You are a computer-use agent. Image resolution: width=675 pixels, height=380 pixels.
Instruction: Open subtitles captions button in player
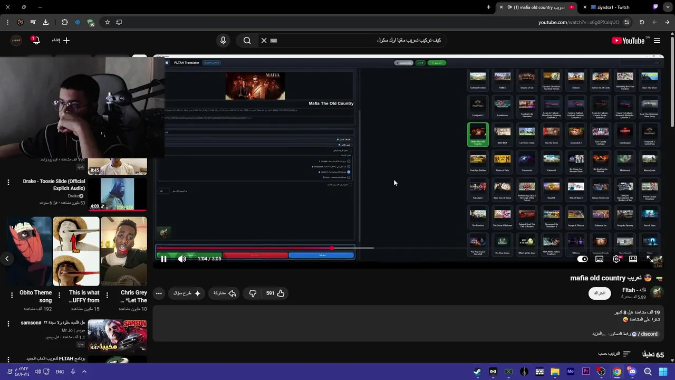(x=600, y=259)
